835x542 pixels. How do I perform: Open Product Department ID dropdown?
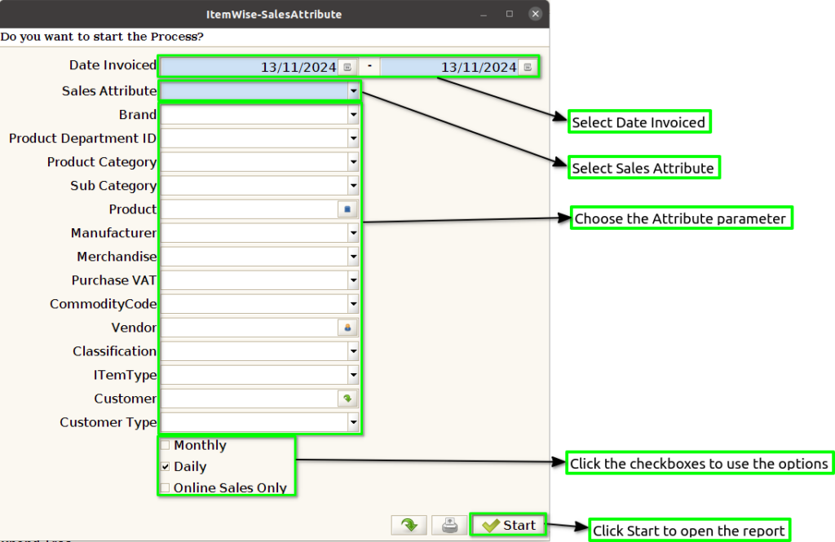tap(353, 139)
